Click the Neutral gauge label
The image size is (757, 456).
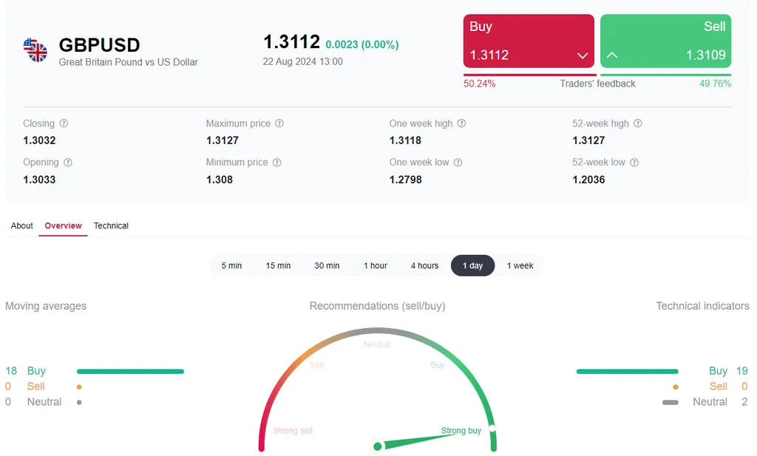377,344
